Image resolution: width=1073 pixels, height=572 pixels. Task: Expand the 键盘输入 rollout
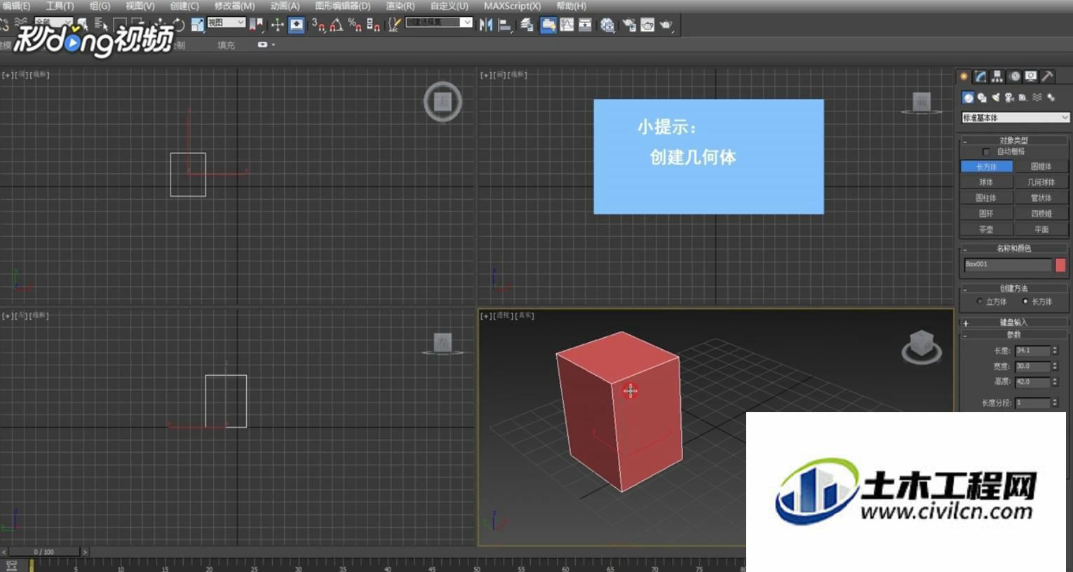coord(1014,322)
